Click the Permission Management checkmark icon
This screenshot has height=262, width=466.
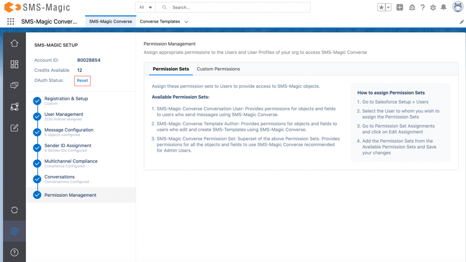point(37,195)
